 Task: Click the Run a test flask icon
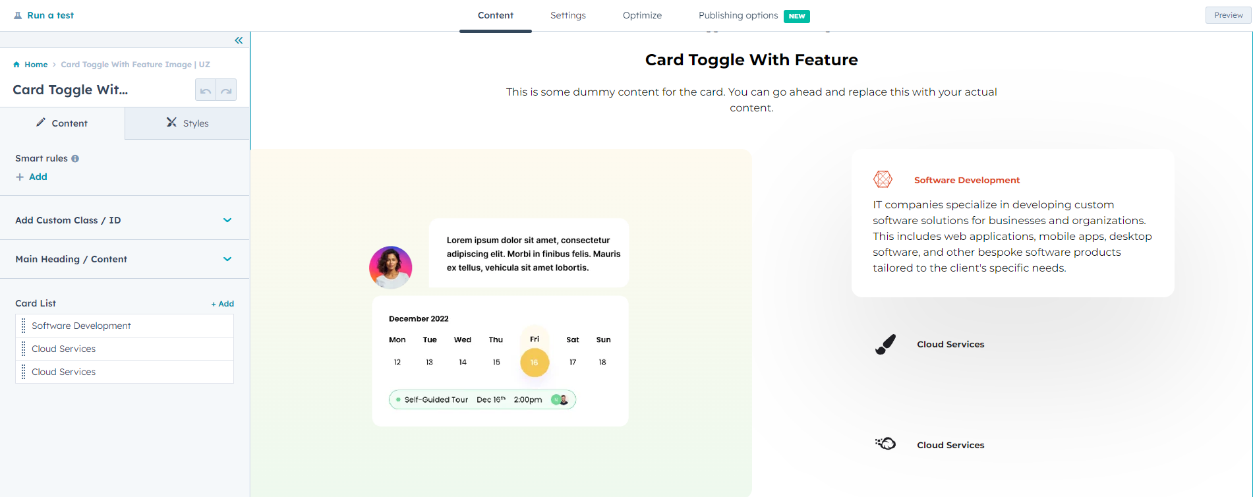pos(18,15)
